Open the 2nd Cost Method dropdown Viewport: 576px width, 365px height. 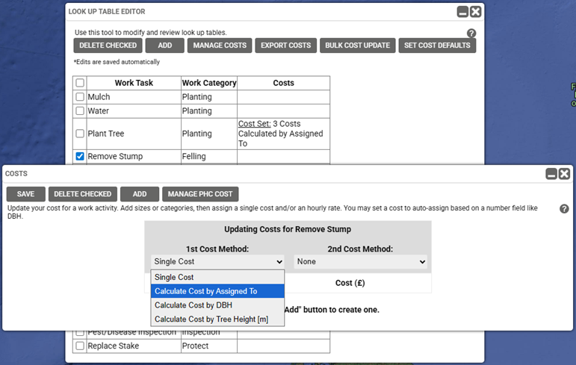click(x=361, y=262)
